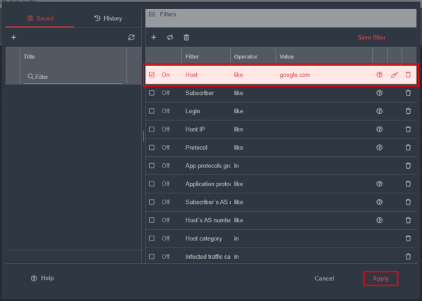Switch to the History tab
The image size is (422, 301).
(x=108, y=18)
